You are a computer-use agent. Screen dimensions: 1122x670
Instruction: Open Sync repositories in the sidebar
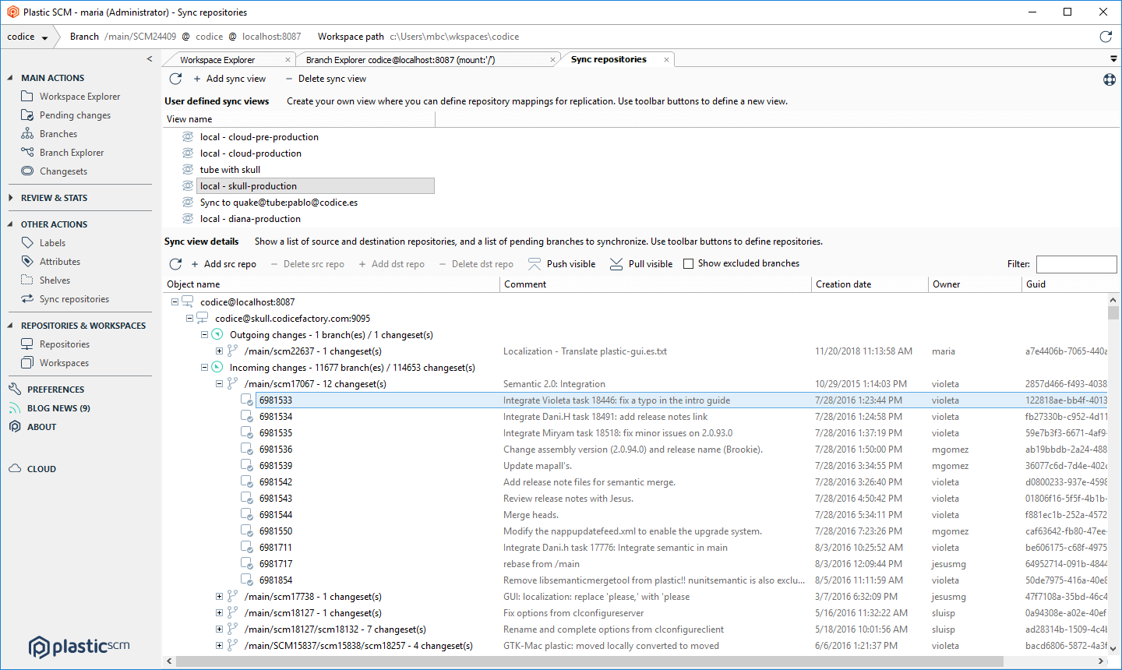(65, 299)
